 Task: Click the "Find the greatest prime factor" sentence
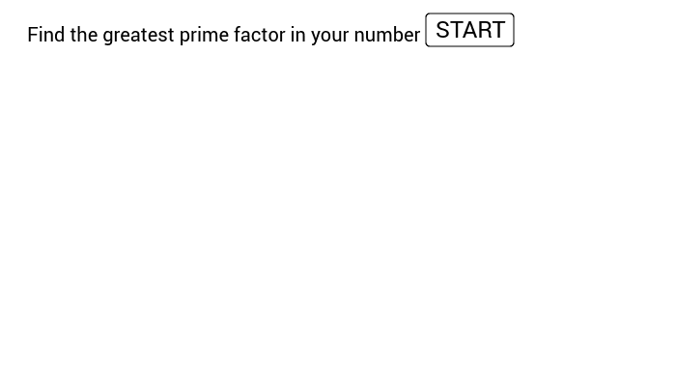point(156,36)
